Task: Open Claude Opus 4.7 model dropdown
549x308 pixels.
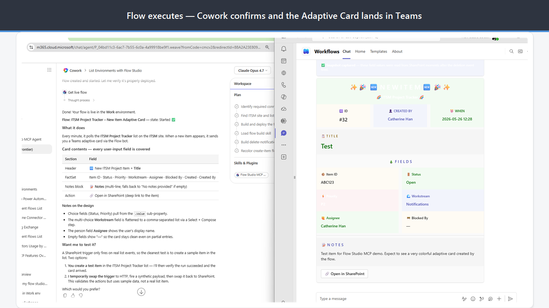Action: coord(252,71)
